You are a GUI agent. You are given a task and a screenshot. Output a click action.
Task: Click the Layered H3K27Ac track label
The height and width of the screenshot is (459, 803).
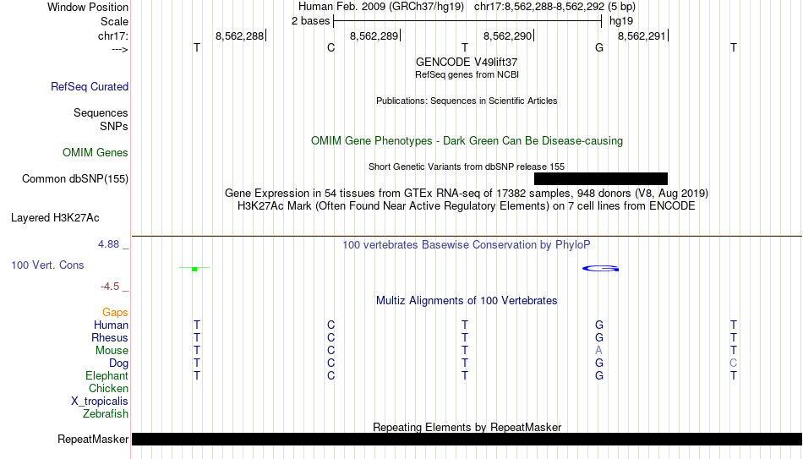[55, 218]
